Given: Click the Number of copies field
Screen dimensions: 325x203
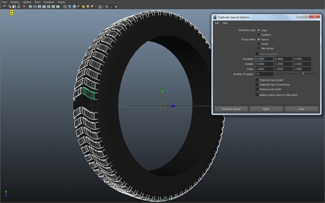Looking at the screenshot, I should 264,74.
